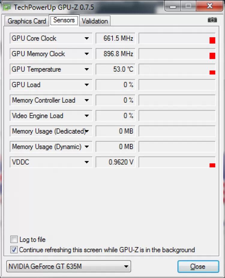Open the Video Engine Load dropdown
The image size is (225, 278).
(x=87, y=116)
